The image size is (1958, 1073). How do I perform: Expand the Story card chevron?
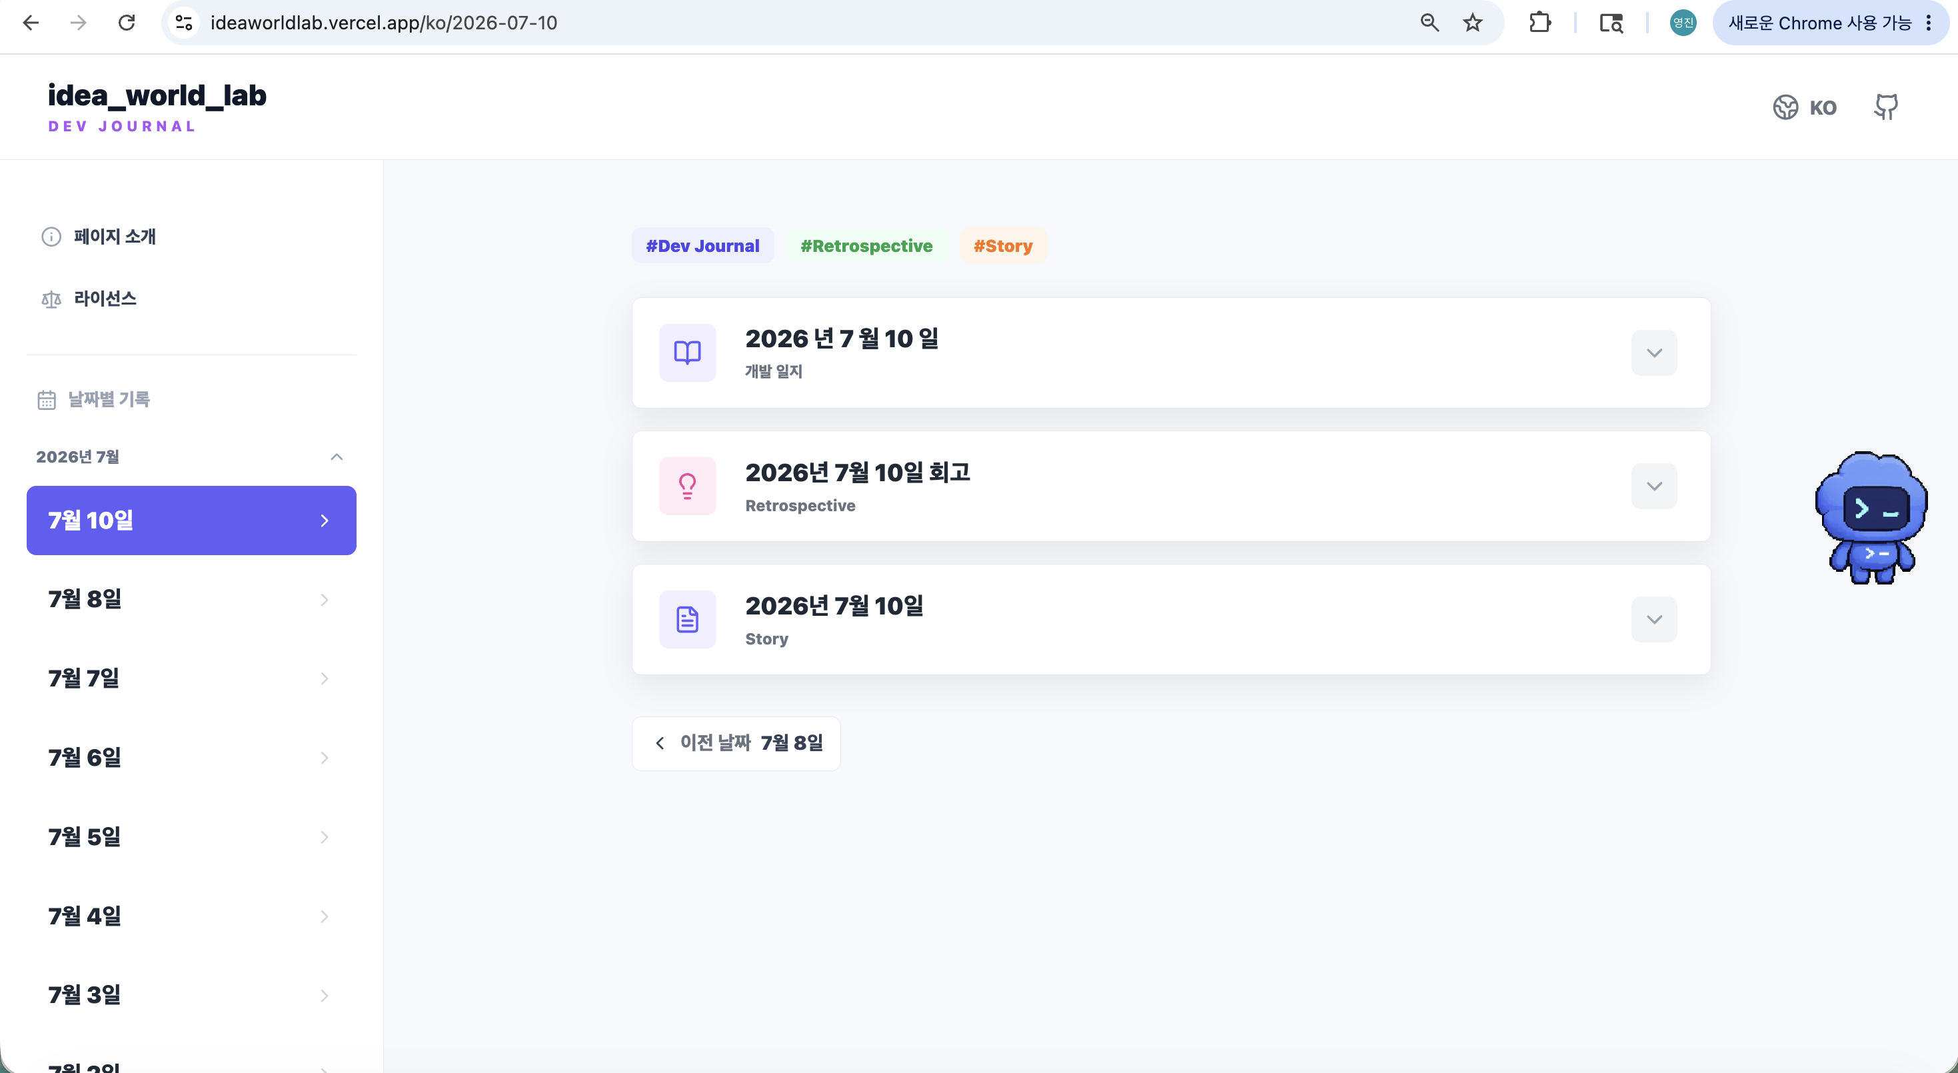click(x=1654, y=619)
